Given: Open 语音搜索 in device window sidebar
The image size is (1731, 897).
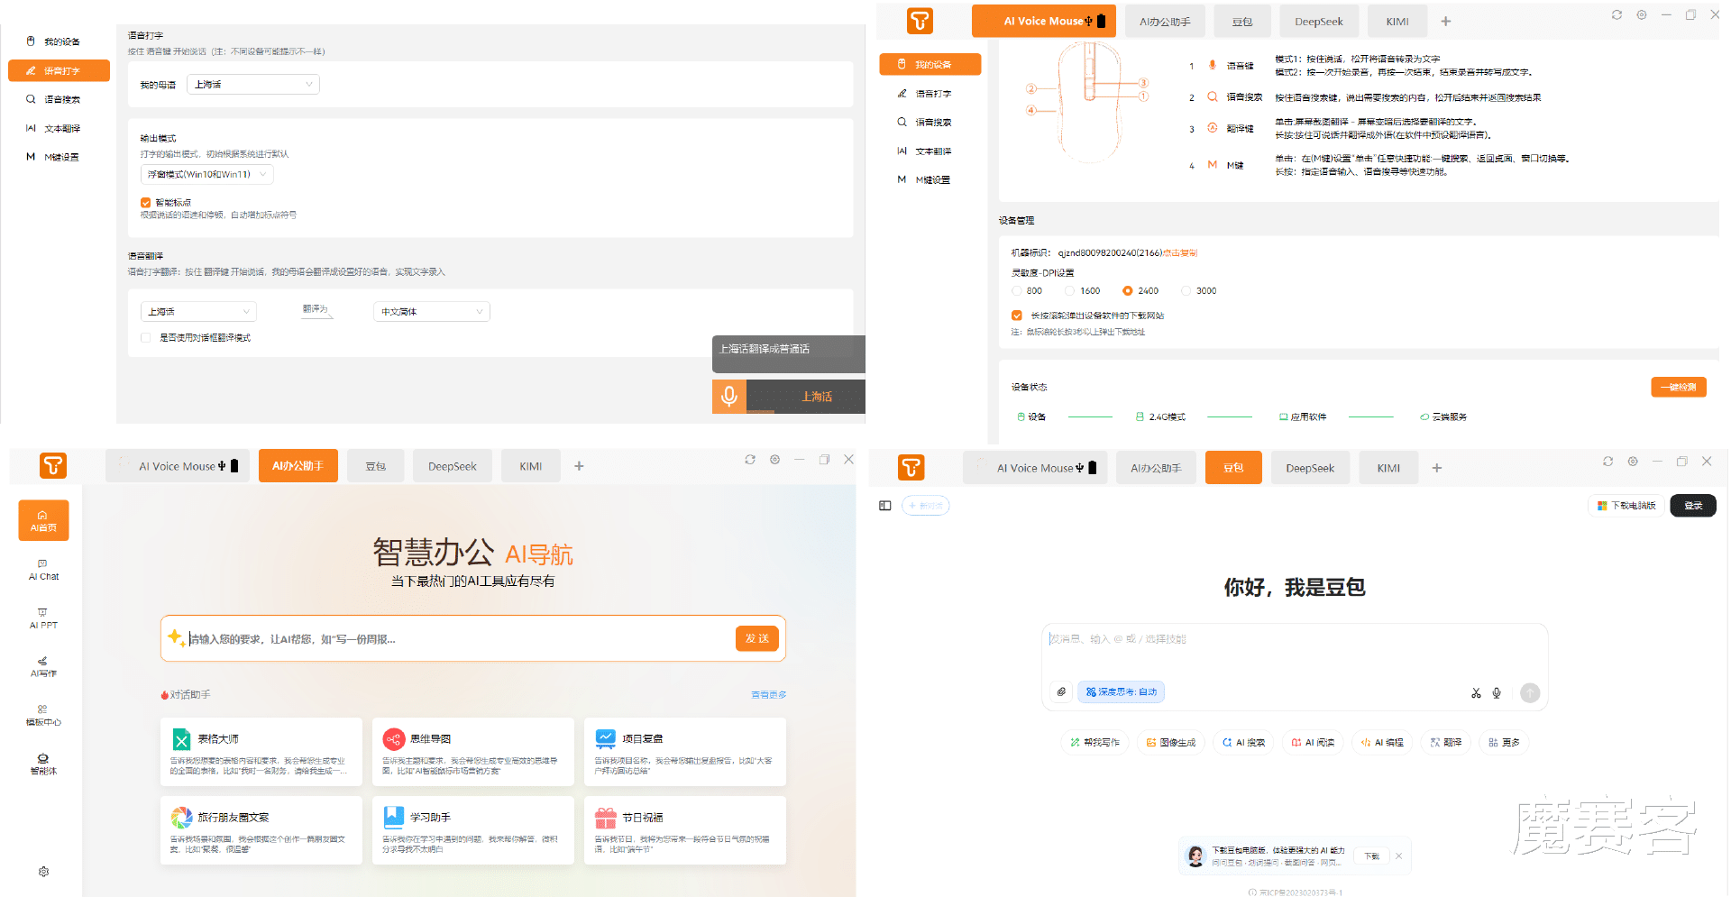Looking at the screenshot, I should 930,123.
